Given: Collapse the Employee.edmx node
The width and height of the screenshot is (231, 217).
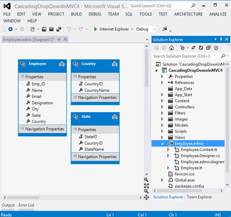Looking at the screenshot, I should (x=162, y=144).
